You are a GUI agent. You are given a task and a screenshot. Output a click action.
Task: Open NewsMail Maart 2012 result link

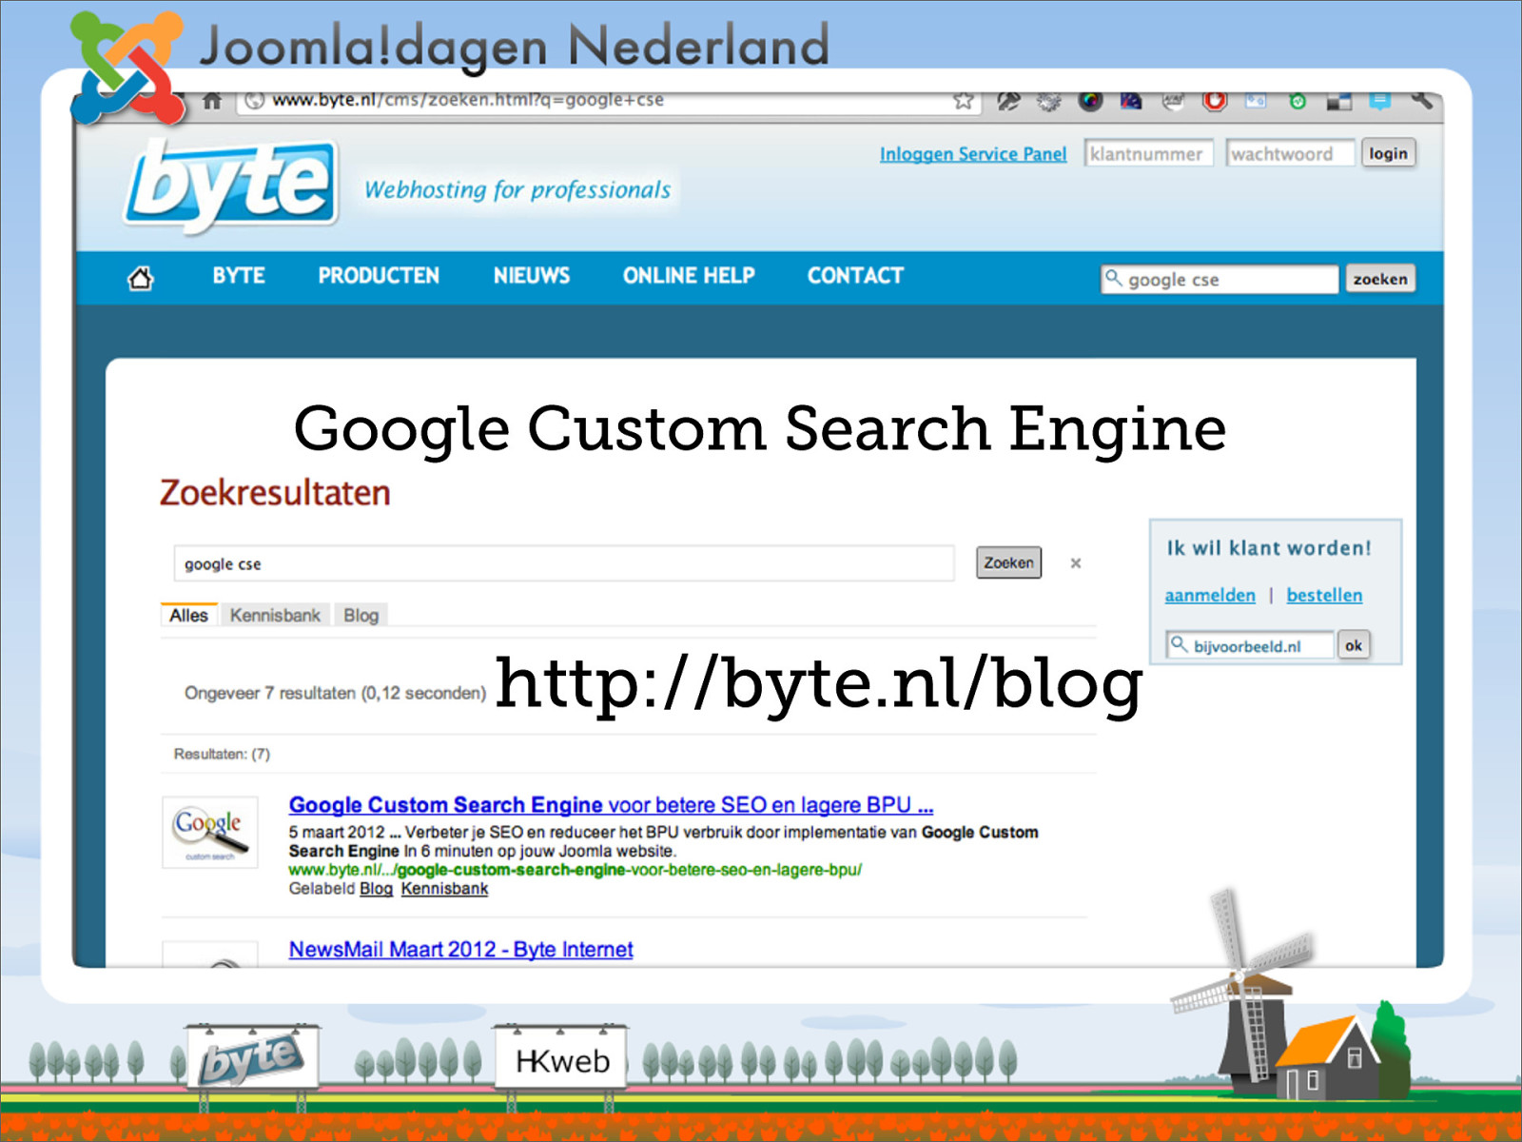pos(460,949)
